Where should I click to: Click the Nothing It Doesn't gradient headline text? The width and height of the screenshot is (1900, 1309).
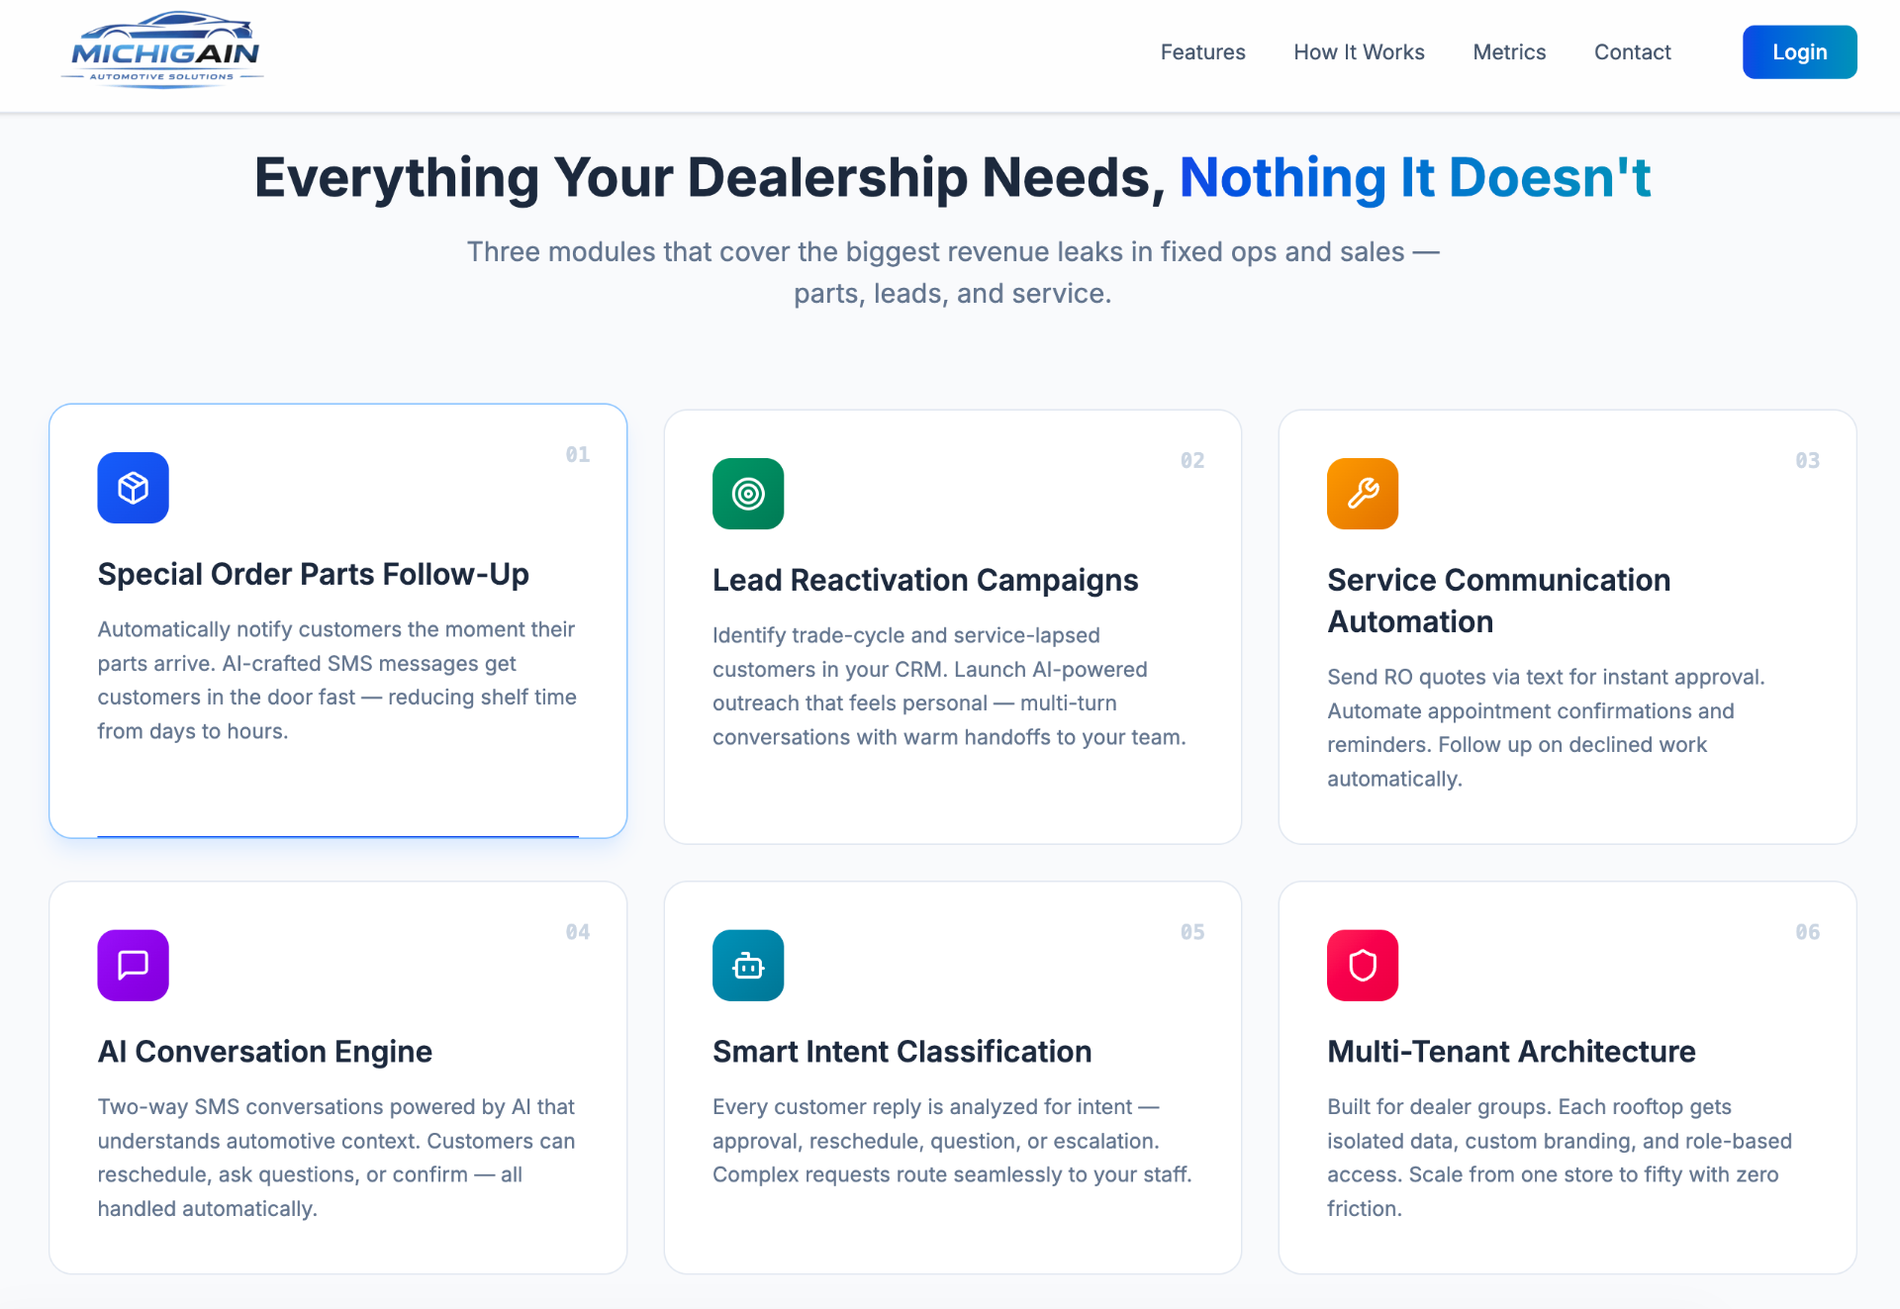[x=1415, y=178]
